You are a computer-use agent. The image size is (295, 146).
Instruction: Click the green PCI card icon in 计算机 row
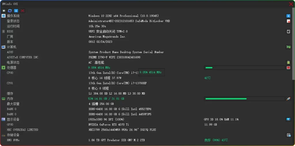[x=288, y=47]
